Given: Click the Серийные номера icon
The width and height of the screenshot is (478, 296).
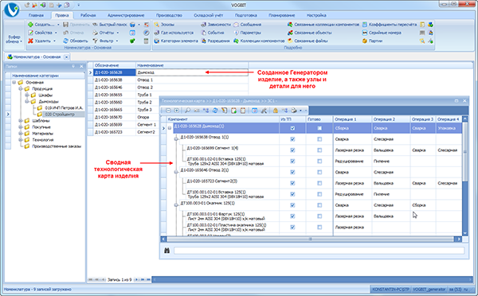Looking at the screenshot, I should pyautogui.click(x=365, y=33).
